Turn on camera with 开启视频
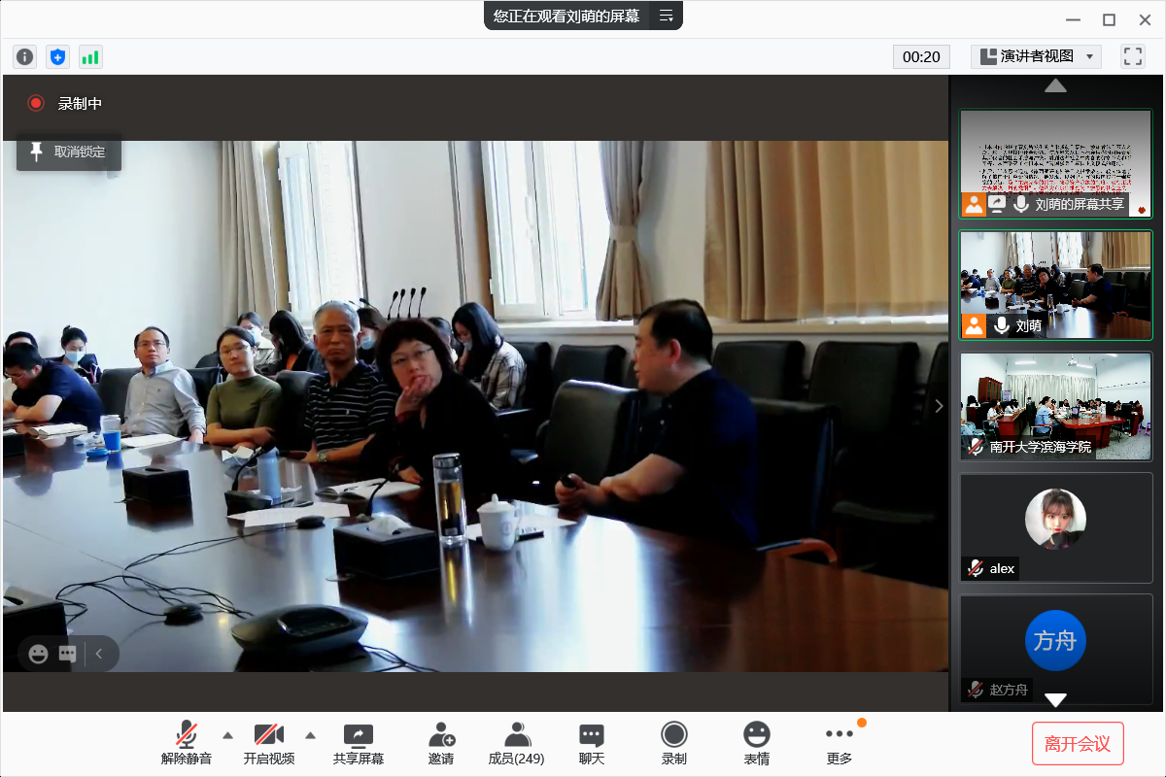1166x777 pixels. (x=268, y=743)
